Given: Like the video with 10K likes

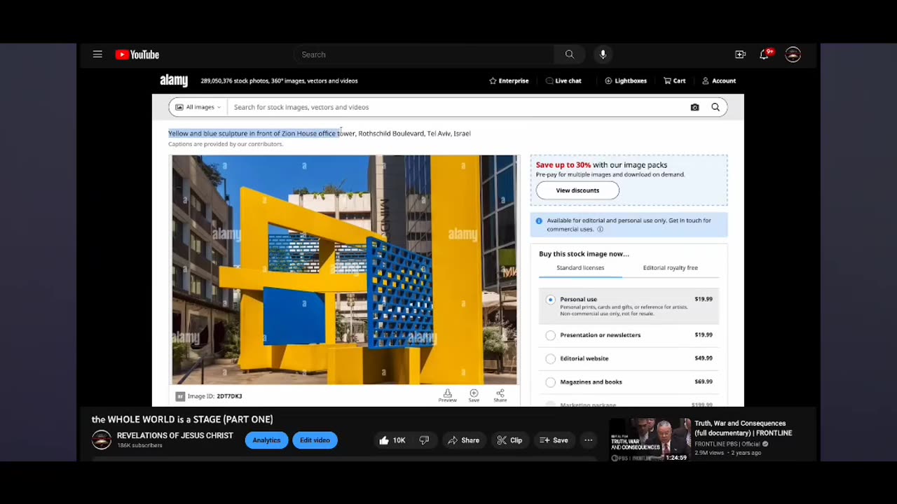Looking at the screenshot, I should coord(392,440).
